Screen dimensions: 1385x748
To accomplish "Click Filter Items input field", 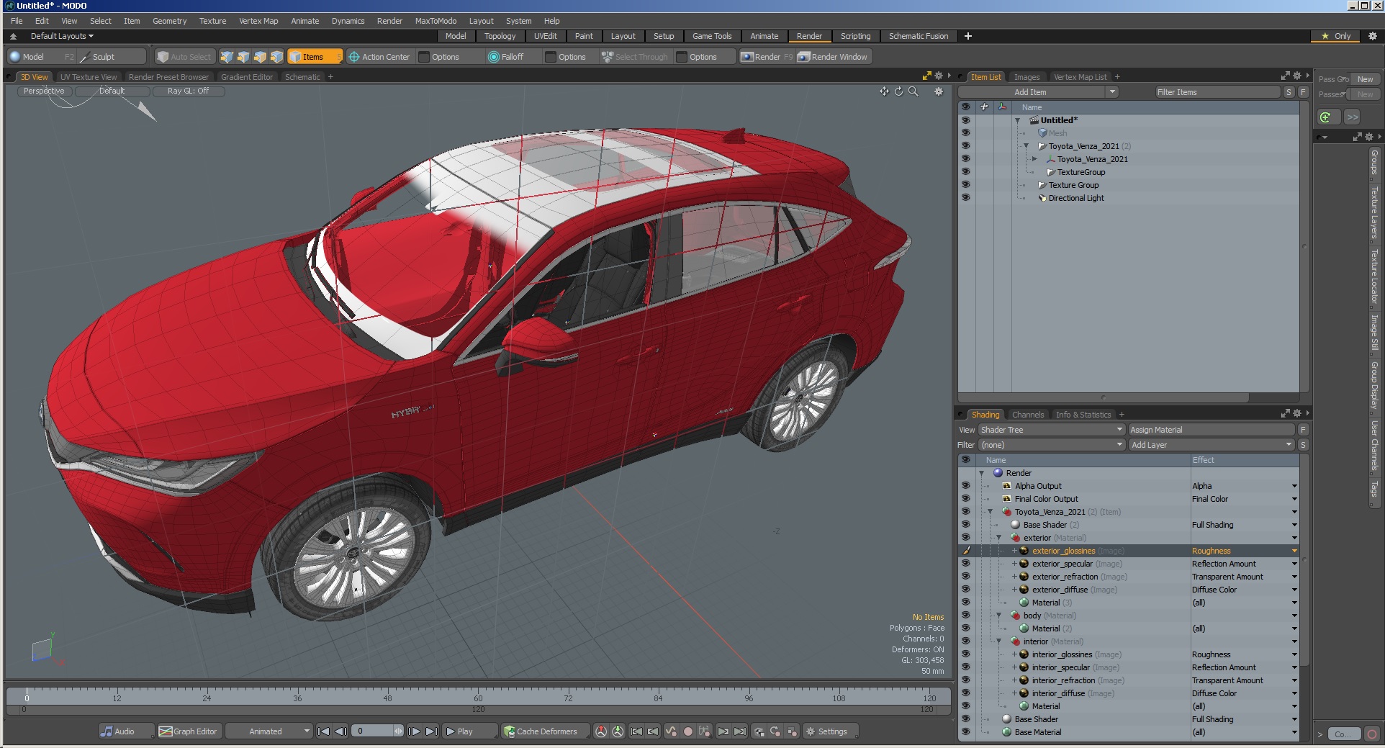I will pyautogui.click(x=1217, y=92).
